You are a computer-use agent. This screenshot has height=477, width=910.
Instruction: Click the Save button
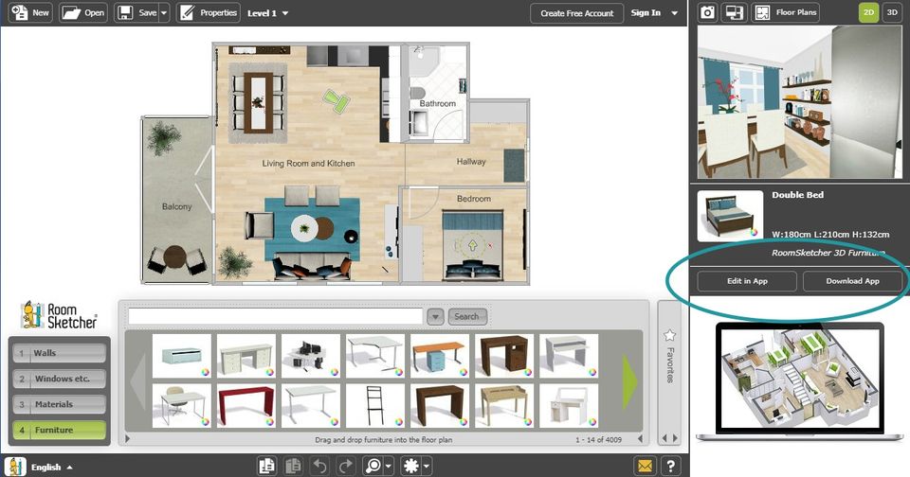point(136,12)
